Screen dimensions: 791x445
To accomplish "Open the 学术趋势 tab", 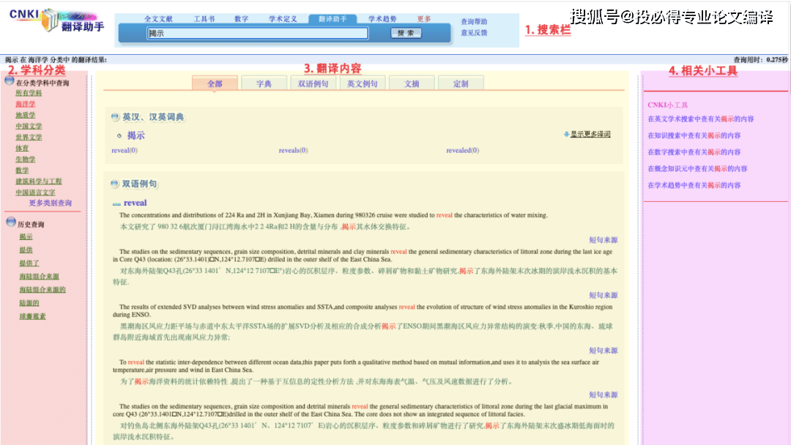I will [382, 18].
